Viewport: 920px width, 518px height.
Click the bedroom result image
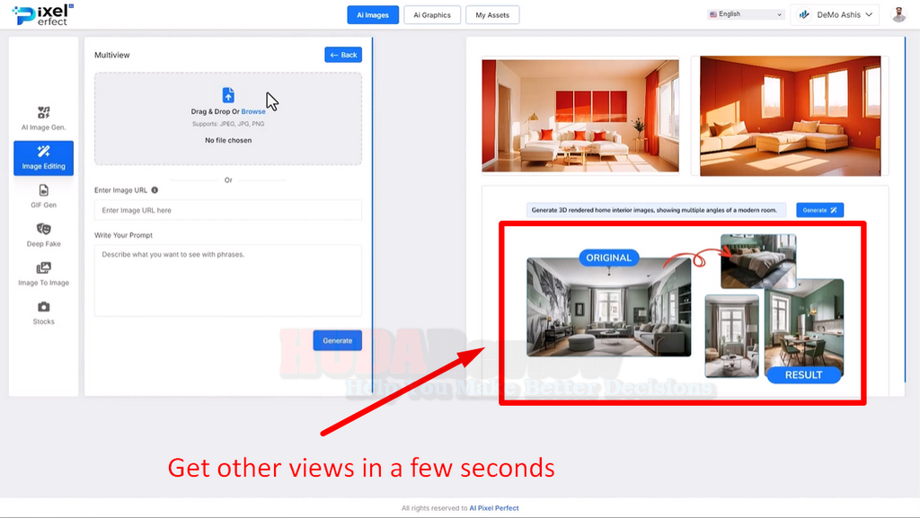(758, 260)
